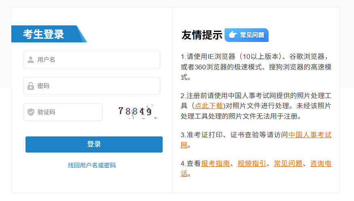Click the shield checkmark icon in captcha field

[x=31, y=112]
